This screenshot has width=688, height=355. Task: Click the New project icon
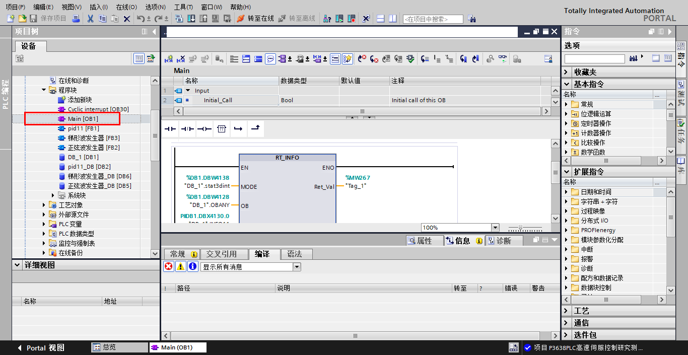[11, 19]
